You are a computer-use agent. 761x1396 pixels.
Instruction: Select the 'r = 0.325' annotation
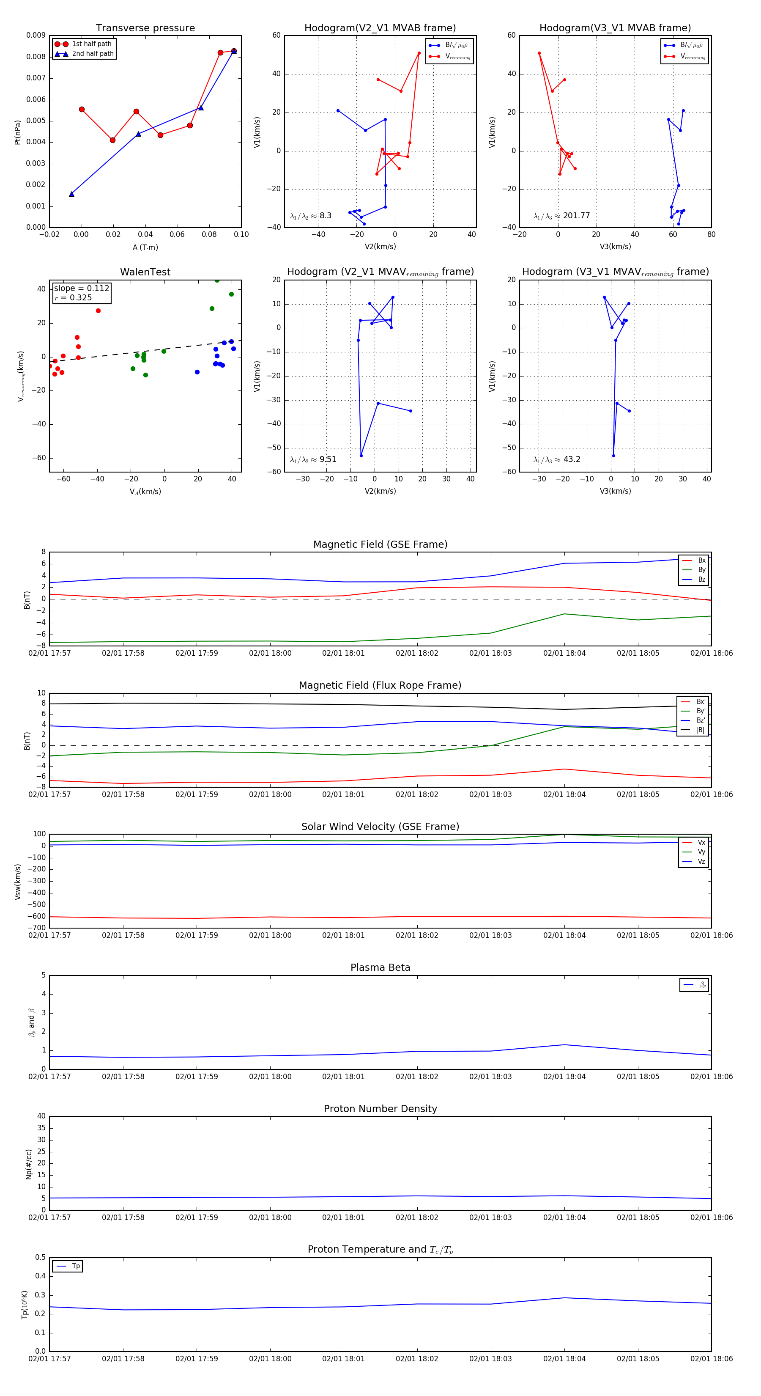point(73,297)
